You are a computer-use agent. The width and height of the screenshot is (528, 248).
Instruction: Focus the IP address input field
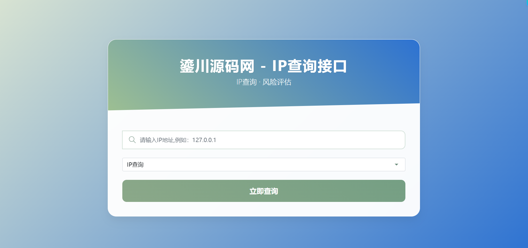click(x=264, y=140)
